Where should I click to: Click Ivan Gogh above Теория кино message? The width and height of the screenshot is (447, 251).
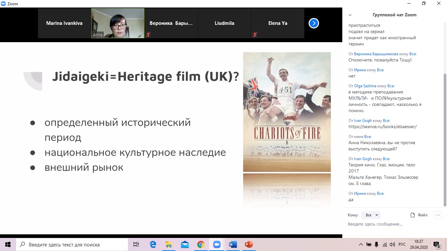(x=363, y=159)
